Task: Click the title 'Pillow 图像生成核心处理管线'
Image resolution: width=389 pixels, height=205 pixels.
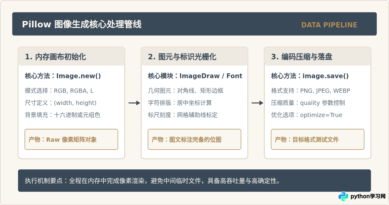Action: coord(82,24)
